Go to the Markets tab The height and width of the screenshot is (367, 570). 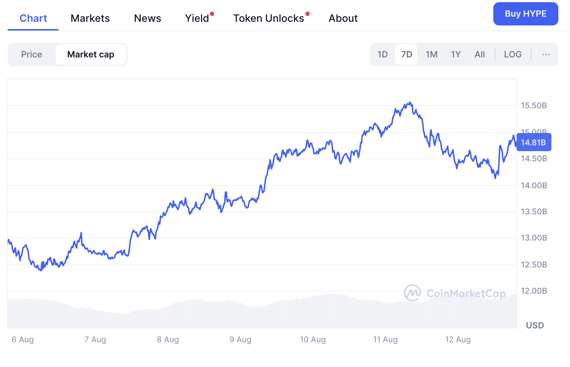click(90, 18)
